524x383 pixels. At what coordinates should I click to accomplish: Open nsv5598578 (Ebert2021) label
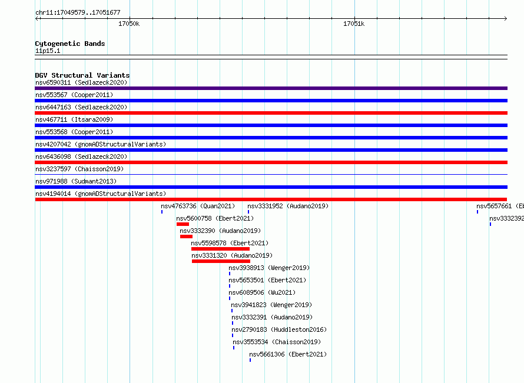pyautogui.click(x=230, y=243)
